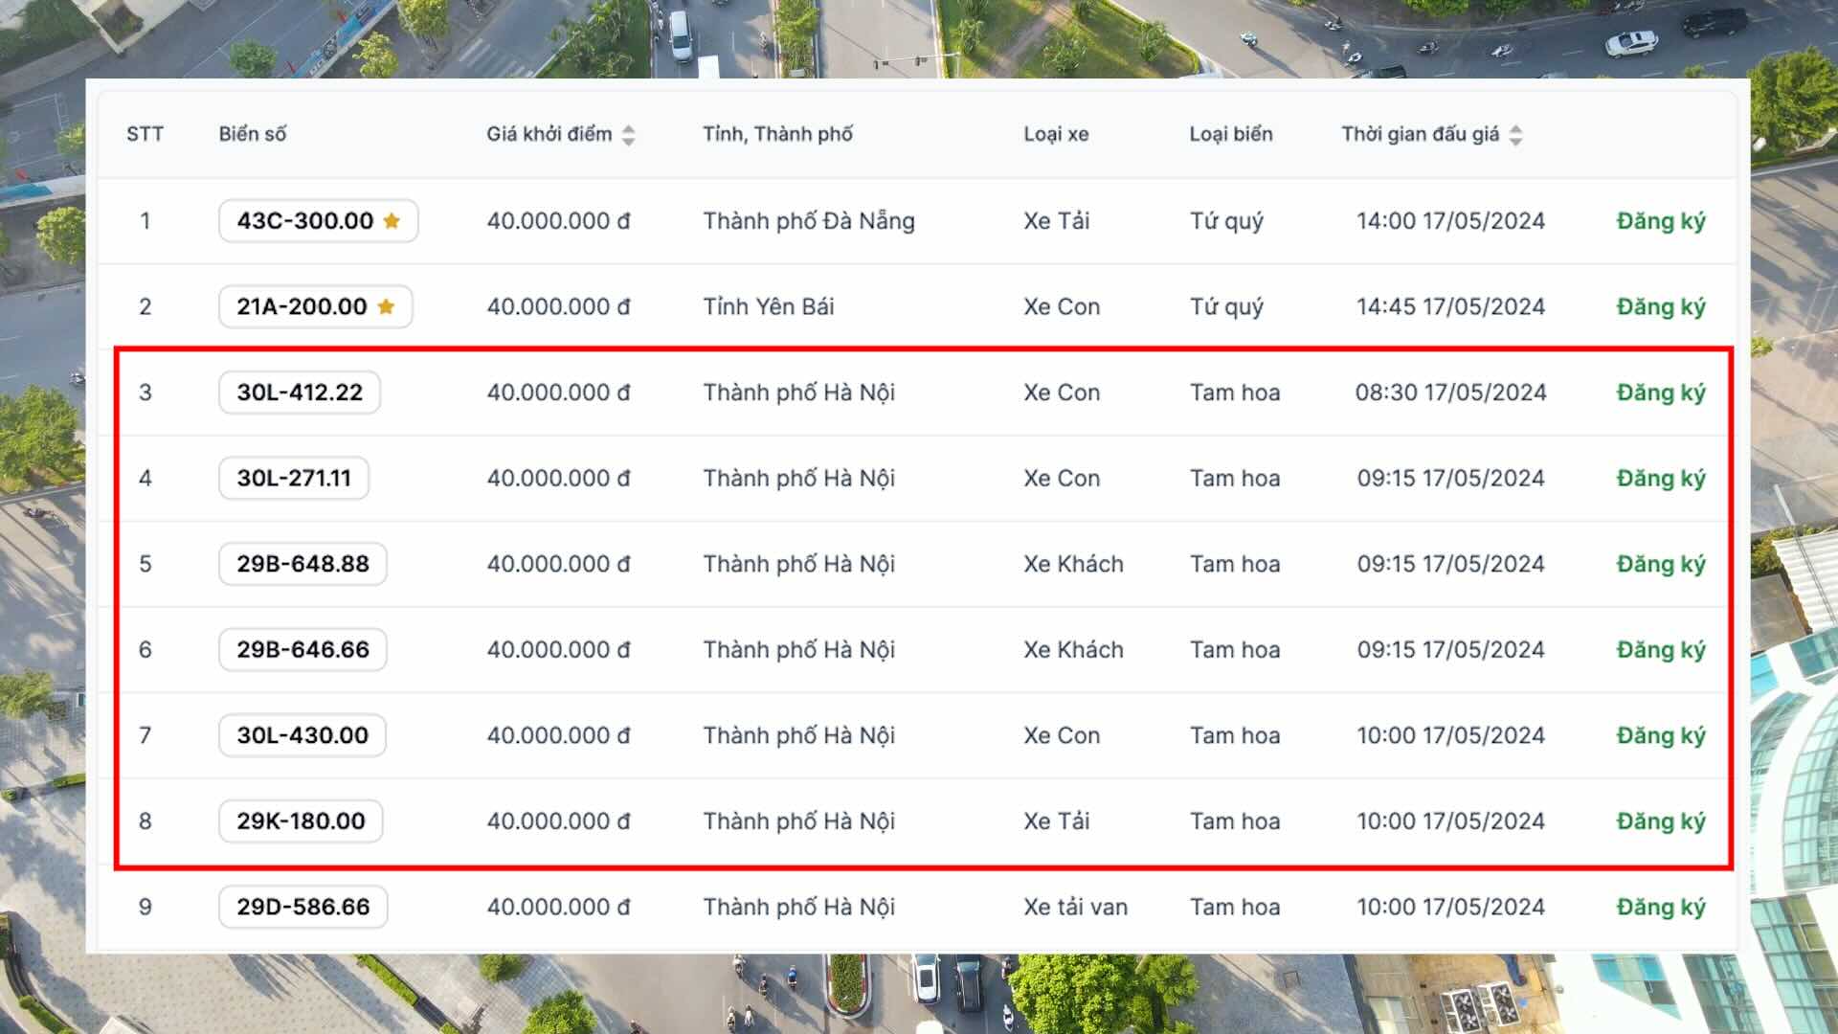
Task: Click the Biển số column header
Action: pos(252,134)
